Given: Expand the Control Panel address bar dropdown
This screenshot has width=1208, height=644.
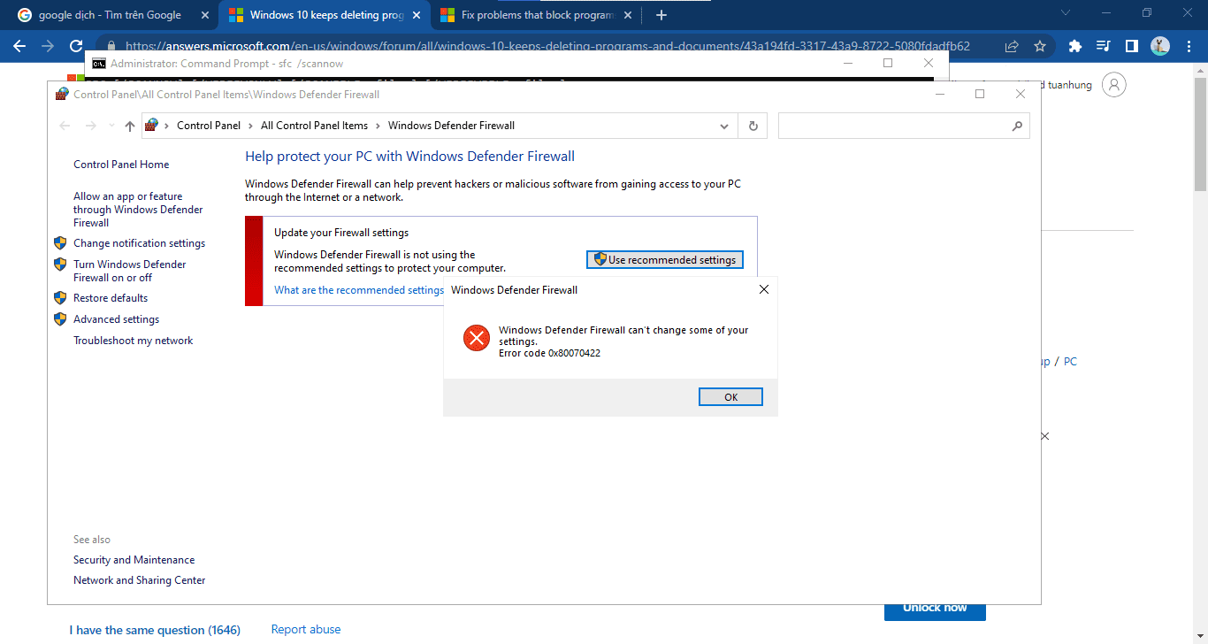Looking at the screenshot, I should [725, 126].
